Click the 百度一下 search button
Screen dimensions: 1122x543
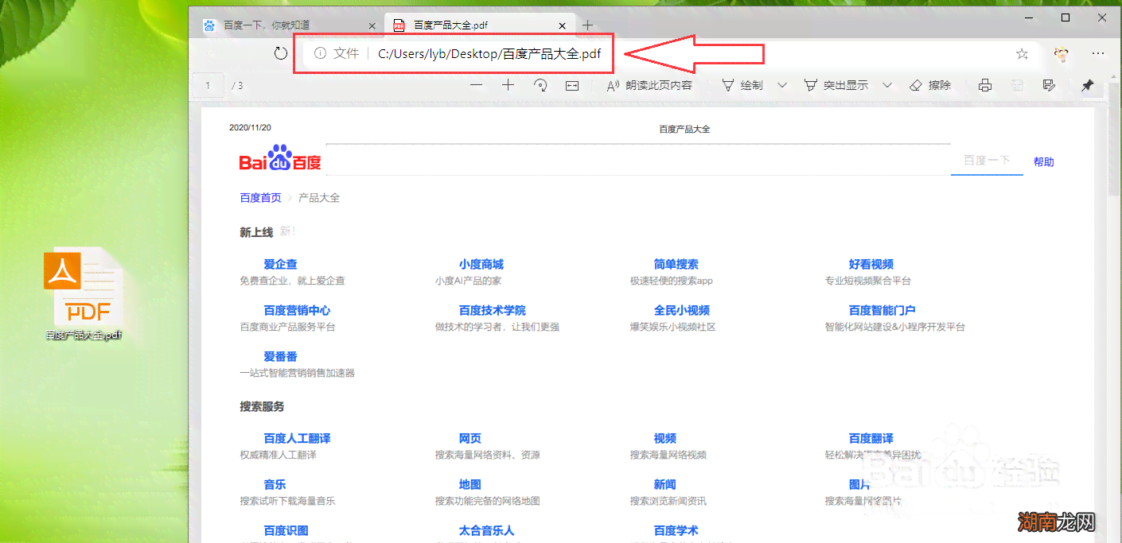(x=987, y=161)
